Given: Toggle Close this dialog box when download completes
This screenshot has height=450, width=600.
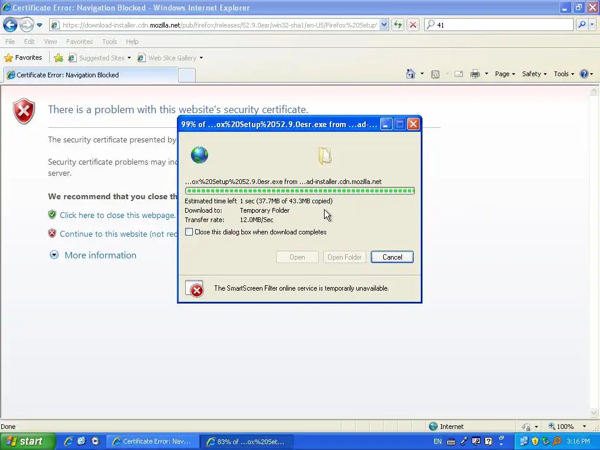Looking at the screenshot, I should pos(189,232).
